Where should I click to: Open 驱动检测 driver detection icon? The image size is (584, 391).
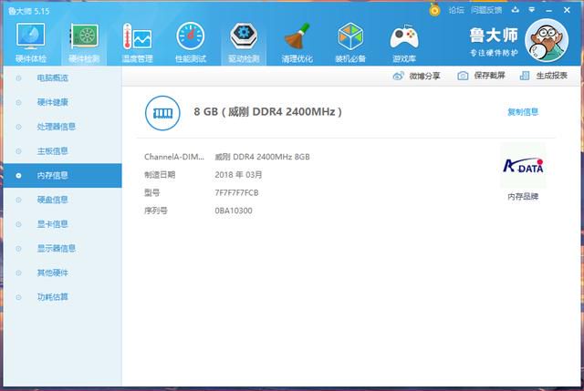pyautogui.click(x=244, y=36)
